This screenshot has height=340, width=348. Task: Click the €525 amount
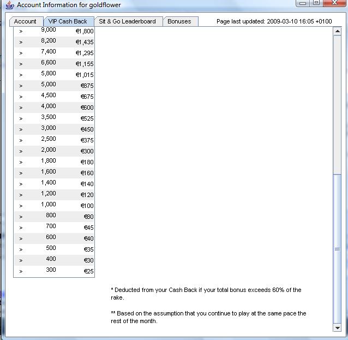tap(87, 118)
